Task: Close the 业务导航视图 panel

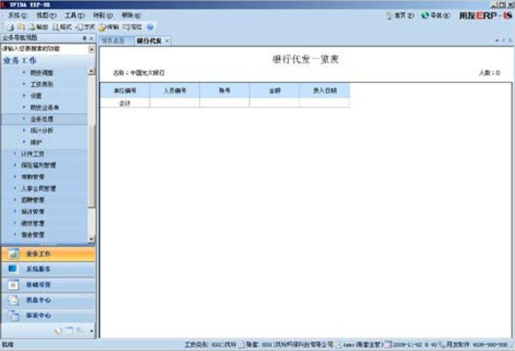Action: (92, 39)
